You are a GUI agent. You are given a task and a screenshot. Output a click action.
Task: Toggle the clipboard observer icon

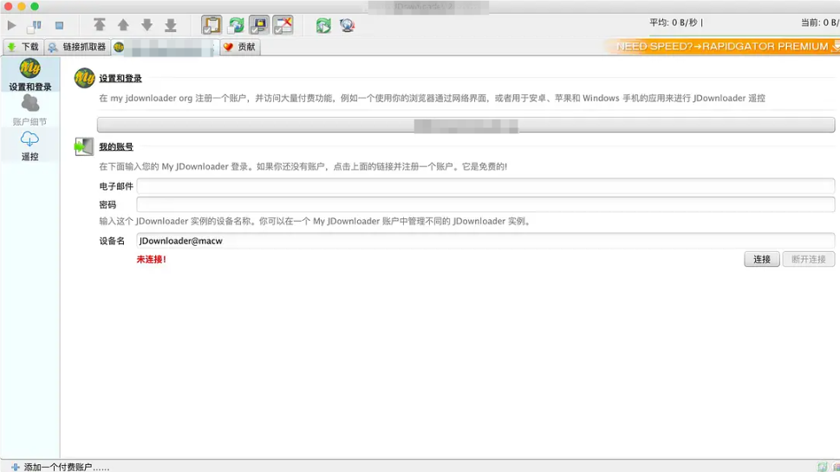click(x=212, y=25)
